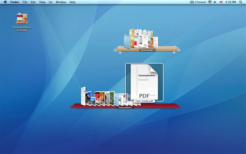
Task: Click the Documents shelf label
Action: point(125,107)
